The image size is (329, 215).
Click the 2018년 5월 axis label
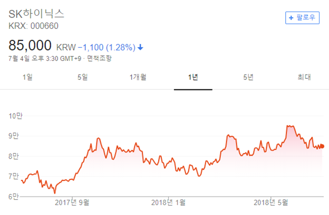(x=270, y=202)
